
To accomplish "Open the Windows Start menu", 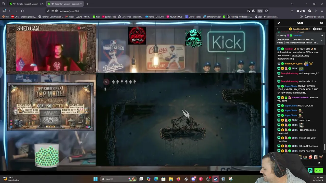I will [95, 179].
